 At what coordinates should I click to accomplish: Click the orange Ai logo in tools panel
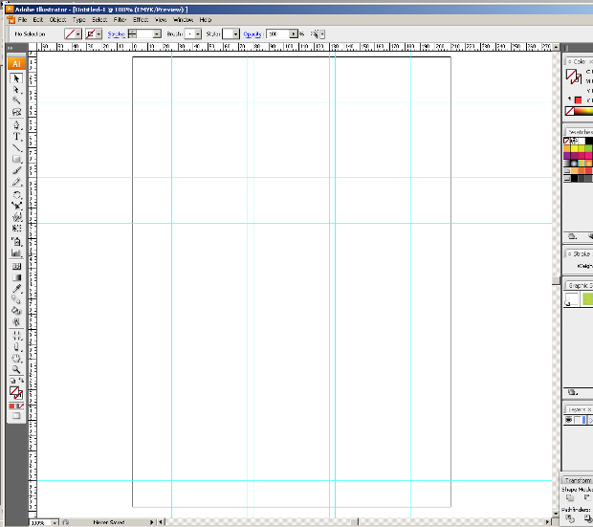pos(16,64)
